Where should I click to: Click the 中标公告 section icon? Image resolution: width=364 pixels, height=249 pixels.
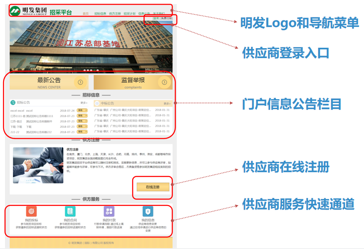tap(97, 103)
